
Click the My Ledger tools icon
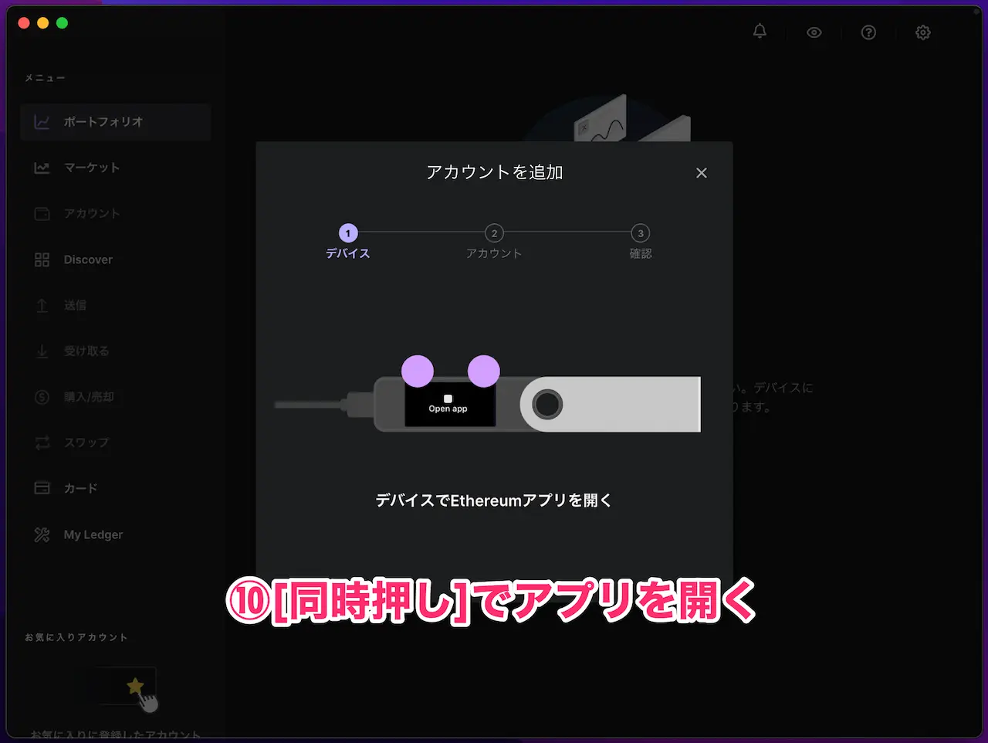[42, 534]
